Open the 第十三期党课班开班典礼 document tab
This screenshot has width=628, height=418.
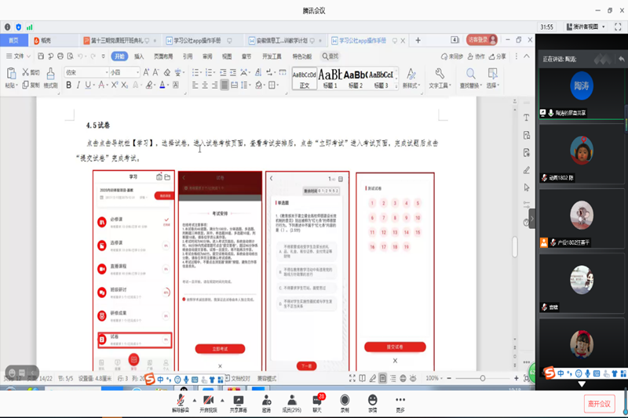pos(116,41)
